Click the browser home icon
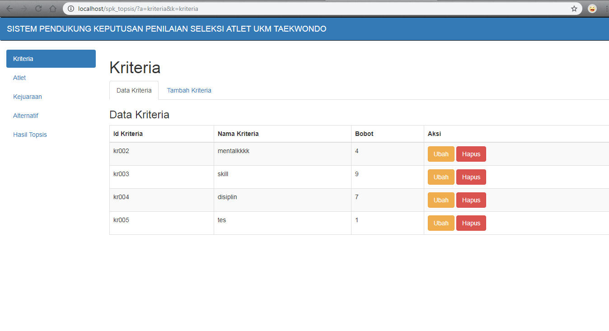Viewport: 609px width, 331px height. click(x=53, y=9)
